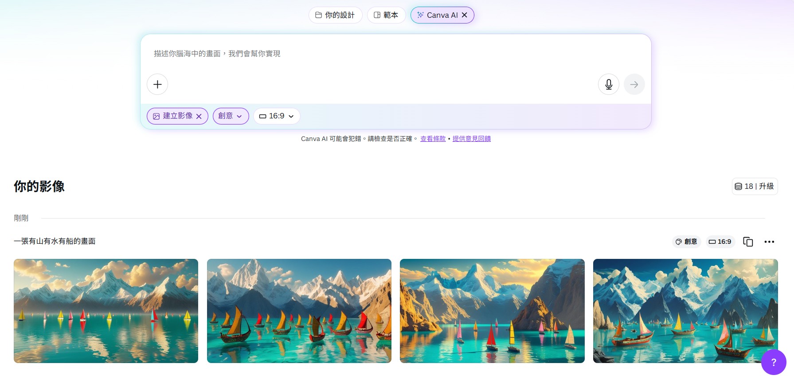Click the prompt description text field
This screenshot has width=794, height=379.
point(395,54)
